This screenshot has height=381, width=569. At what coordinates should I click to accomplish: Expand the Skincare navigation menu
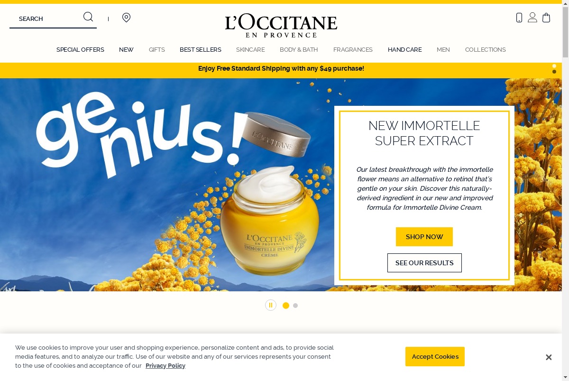pos(250,49)
